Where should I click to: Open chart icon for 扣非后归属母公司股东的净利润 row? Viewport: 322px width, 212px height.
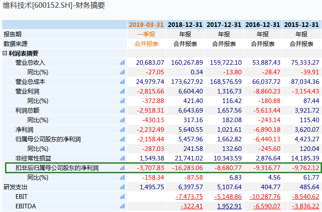click(122, 168)
